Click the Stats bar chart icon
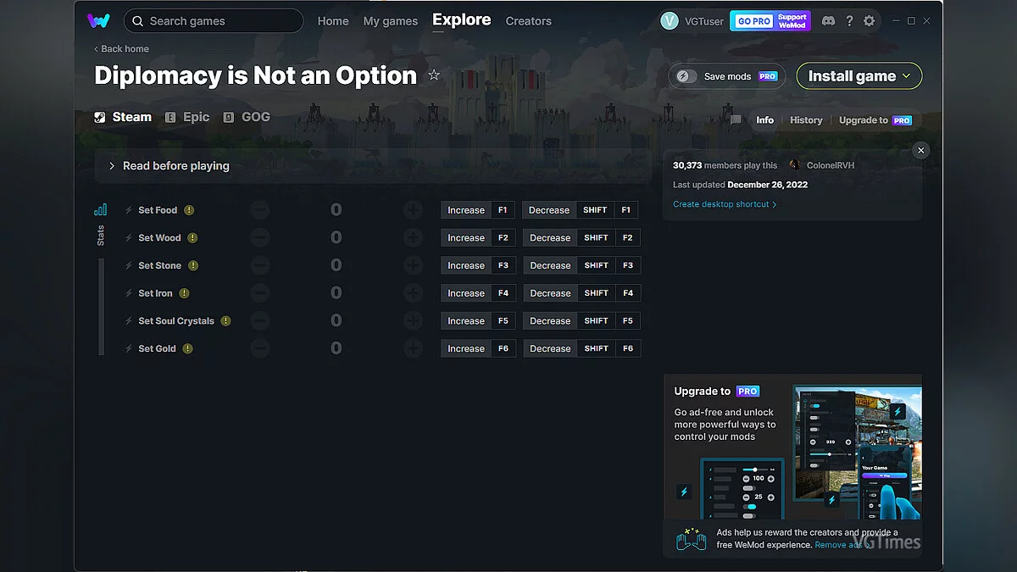1017x572 pixels. [101, 209]
